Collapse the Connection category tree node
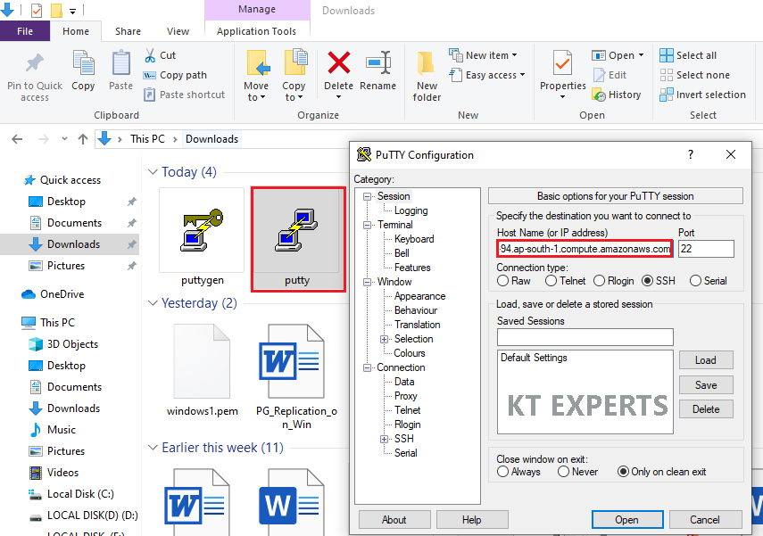Viewport: 763px width, 536px height. pyautogui.click(x=368, y=367)
